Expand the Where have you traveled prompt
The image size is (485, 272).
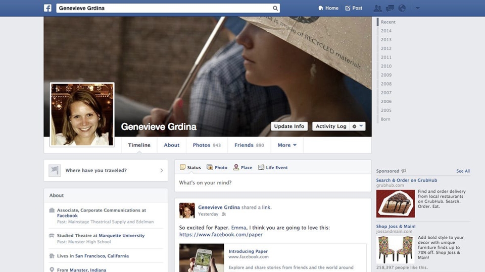[x=106, y=171]
